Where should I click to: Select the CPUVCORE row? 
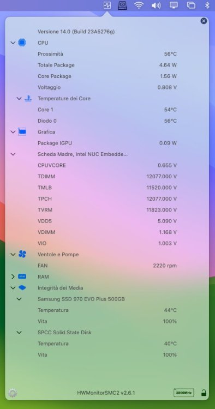coord(107,165)
